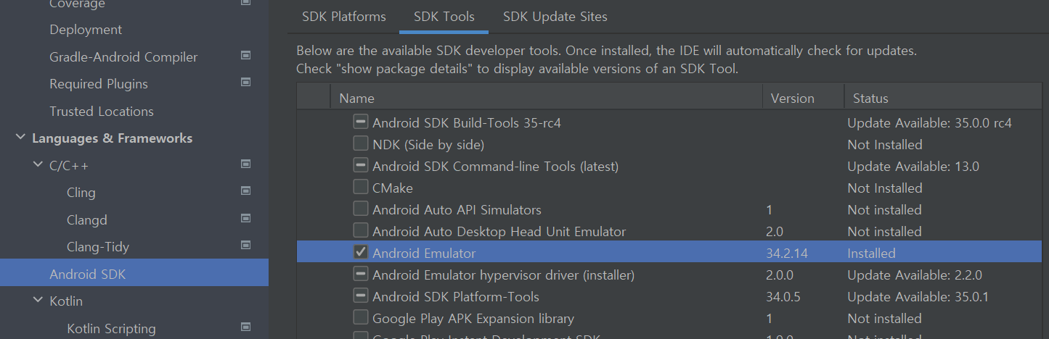Screen dimensions: 1049x339
Task: Open the SDK Update Sites tab
Action: coord(555,16)
